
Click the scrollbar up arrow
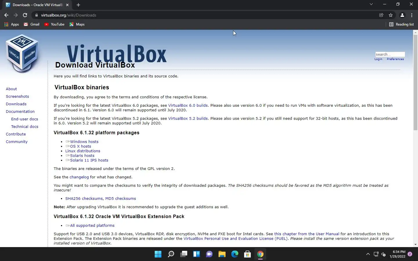415,32
